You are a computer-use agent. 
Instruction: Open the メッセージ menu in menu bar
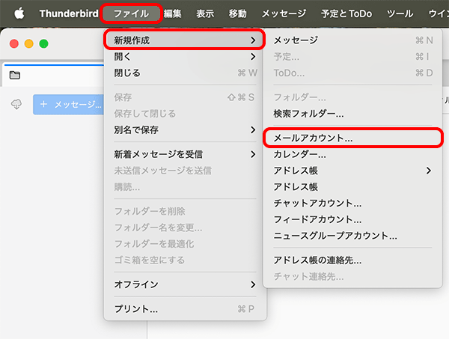[284, 13]
